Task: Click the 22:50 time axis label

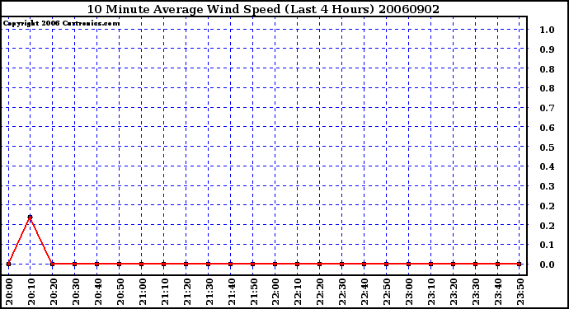Action: (388, 292)
